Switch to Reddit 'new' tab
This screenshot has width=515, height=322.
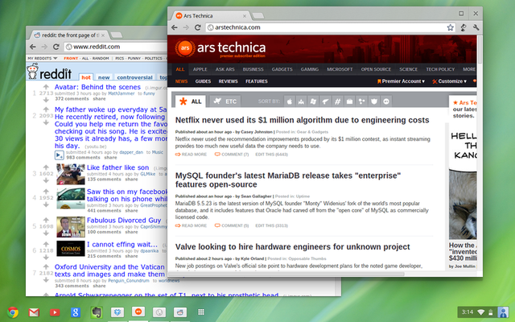[104, 77]
